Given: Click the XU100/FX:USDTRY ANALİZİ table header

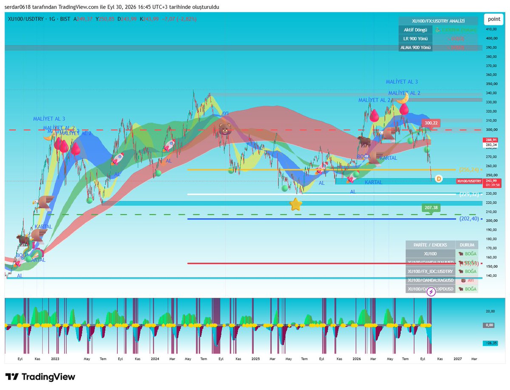Looking at the screenshot, I should 438,21.
